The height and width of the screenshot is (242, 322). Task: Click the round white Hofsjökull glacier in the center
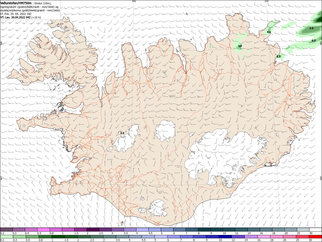[x=165, y=131]
